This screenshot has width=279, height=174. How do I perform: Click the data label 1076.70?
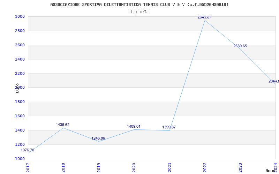click(28, 150)
